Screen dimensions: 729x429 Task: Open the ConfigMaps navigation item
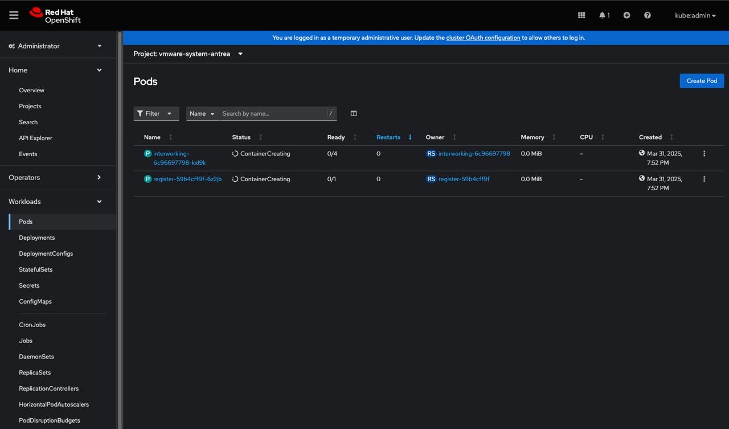[35, 301]
